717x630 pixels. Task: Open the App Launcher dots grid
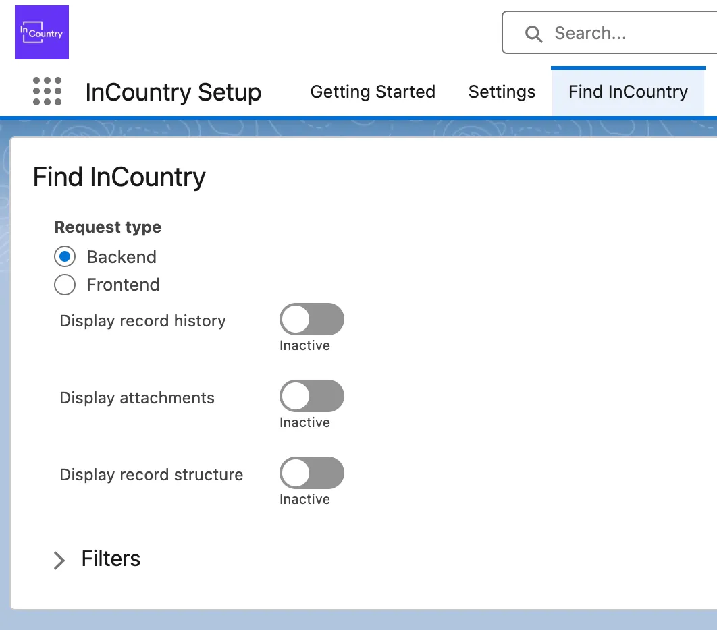click(x=47, y=92)
